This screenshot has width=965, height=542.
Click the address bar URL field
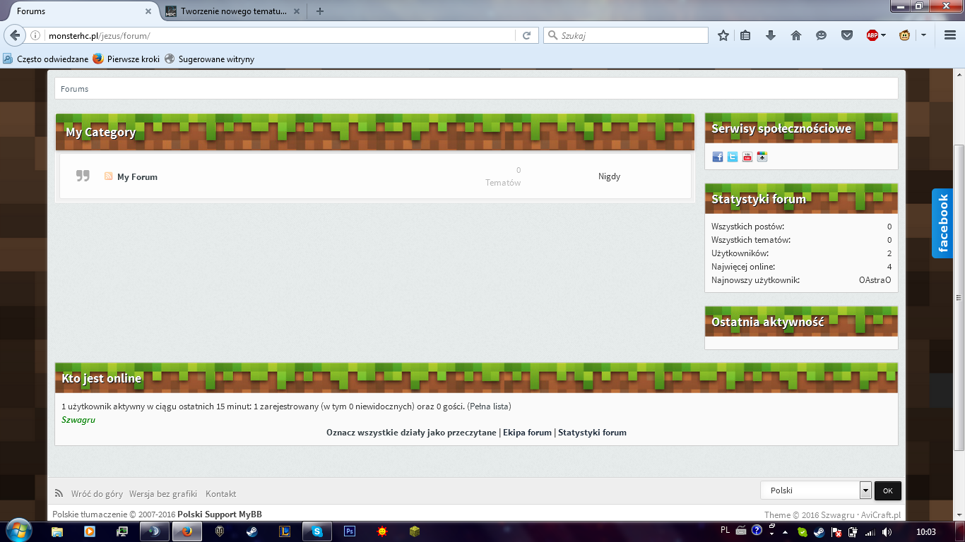(x=280, y=35)
